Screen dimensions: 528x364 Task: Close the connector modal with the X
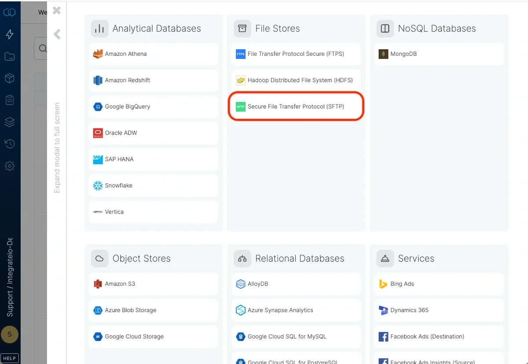pos(56,10)
